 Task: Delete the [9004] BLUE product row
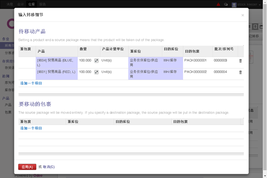(x=241, y=61)
